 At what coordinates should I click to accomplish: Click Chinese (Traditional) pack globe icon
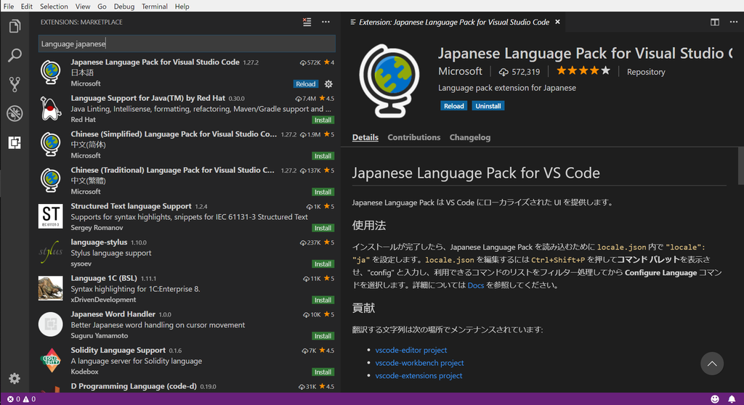[50, 180]
